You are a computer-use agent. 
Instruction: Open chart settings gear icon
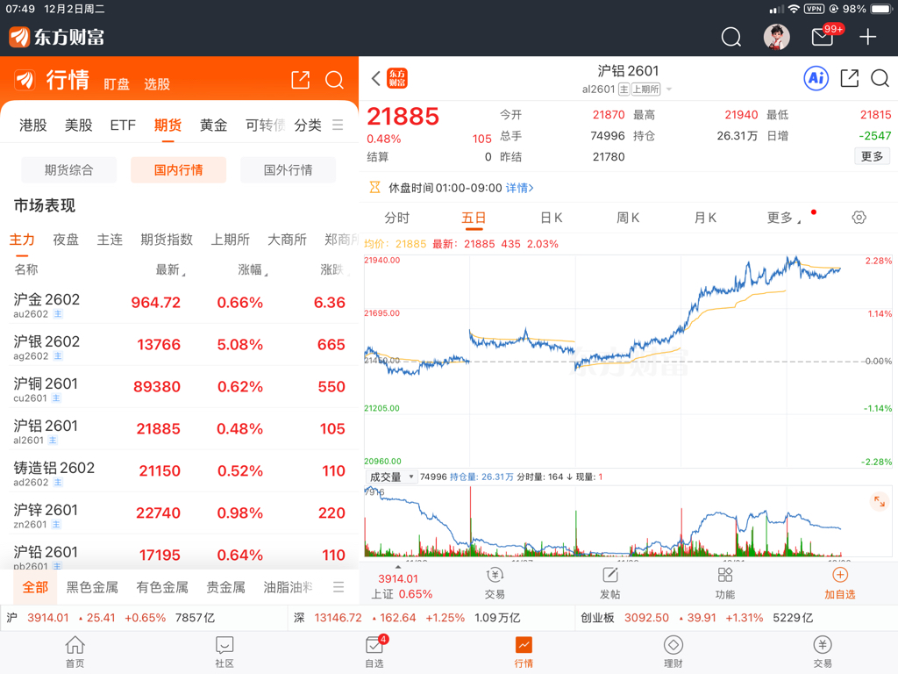pos(859,218)
